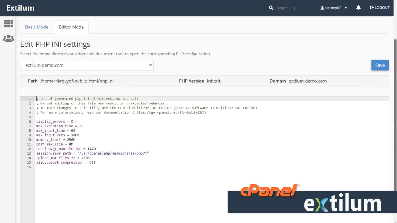The width and height of the screenshot is (397, 223).
Task: Click the search magnifier icon
Action: click(271, 8)
